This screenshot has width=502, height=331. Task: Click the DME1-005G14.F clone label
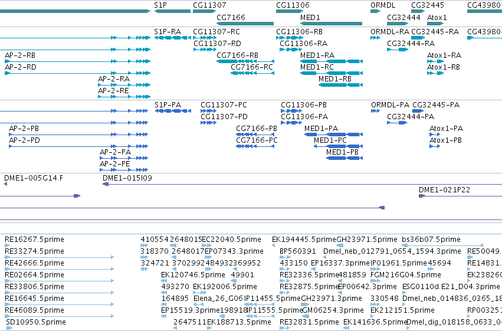point(34,178)
